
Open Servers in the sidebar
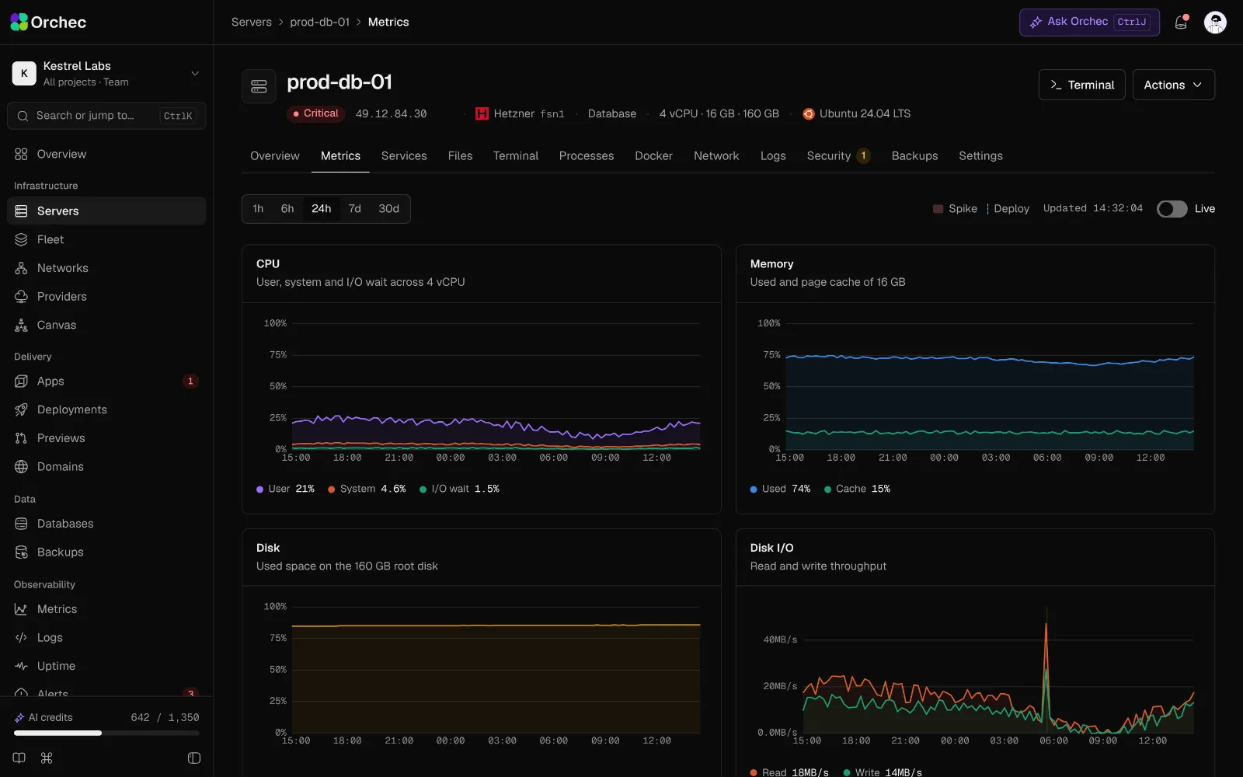pos(106,211)
